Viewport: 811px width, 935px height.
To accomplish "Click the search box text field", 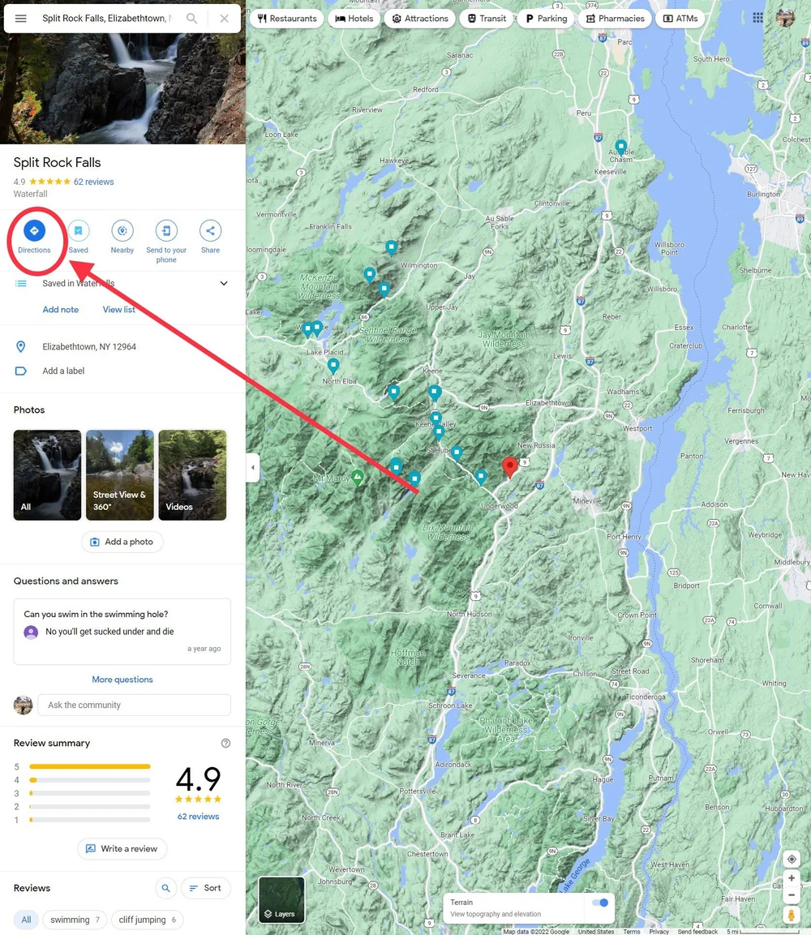I will click(x=106, y=19).
